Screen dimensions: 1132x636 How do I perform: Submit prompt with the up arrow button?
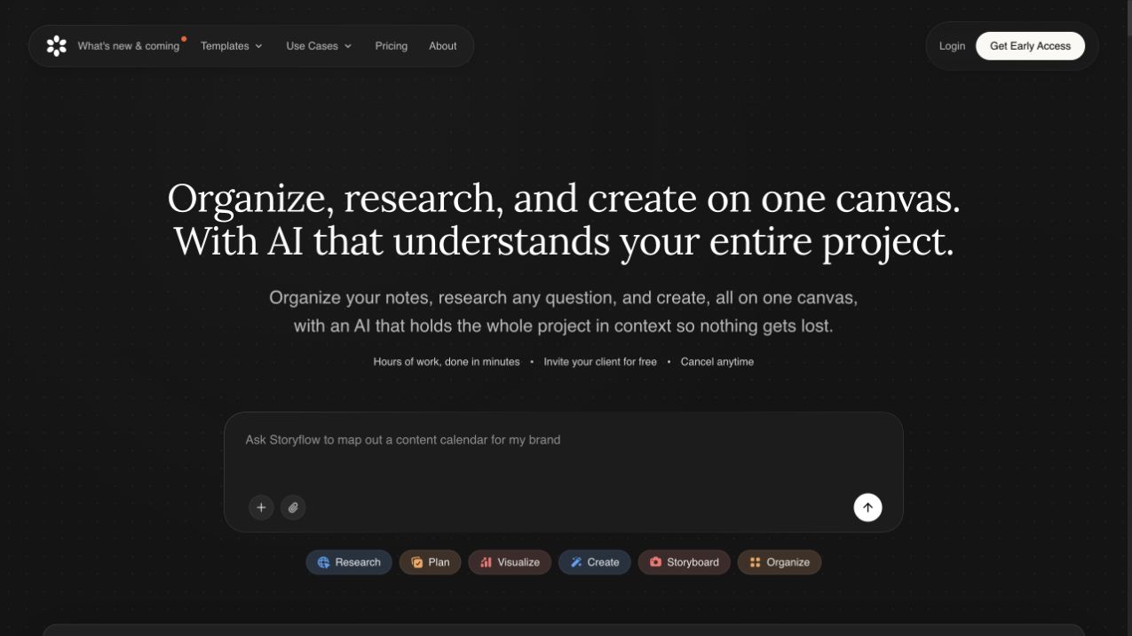[x=867, y=507]
